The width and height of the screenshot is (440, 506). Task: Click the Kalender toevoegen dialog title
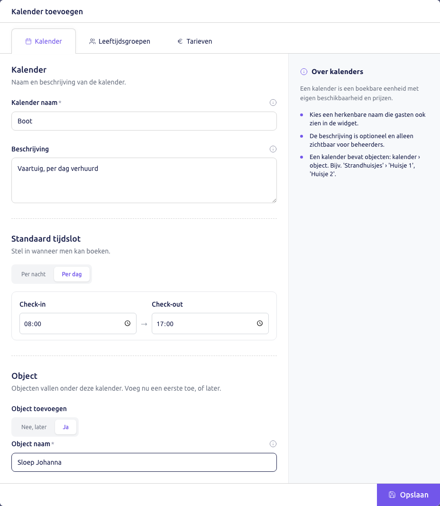coord(47,11)
